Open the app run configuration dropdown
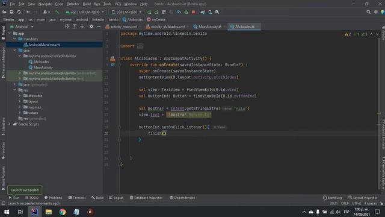Viewport: 385px width, 217px height. pos(85,12)
